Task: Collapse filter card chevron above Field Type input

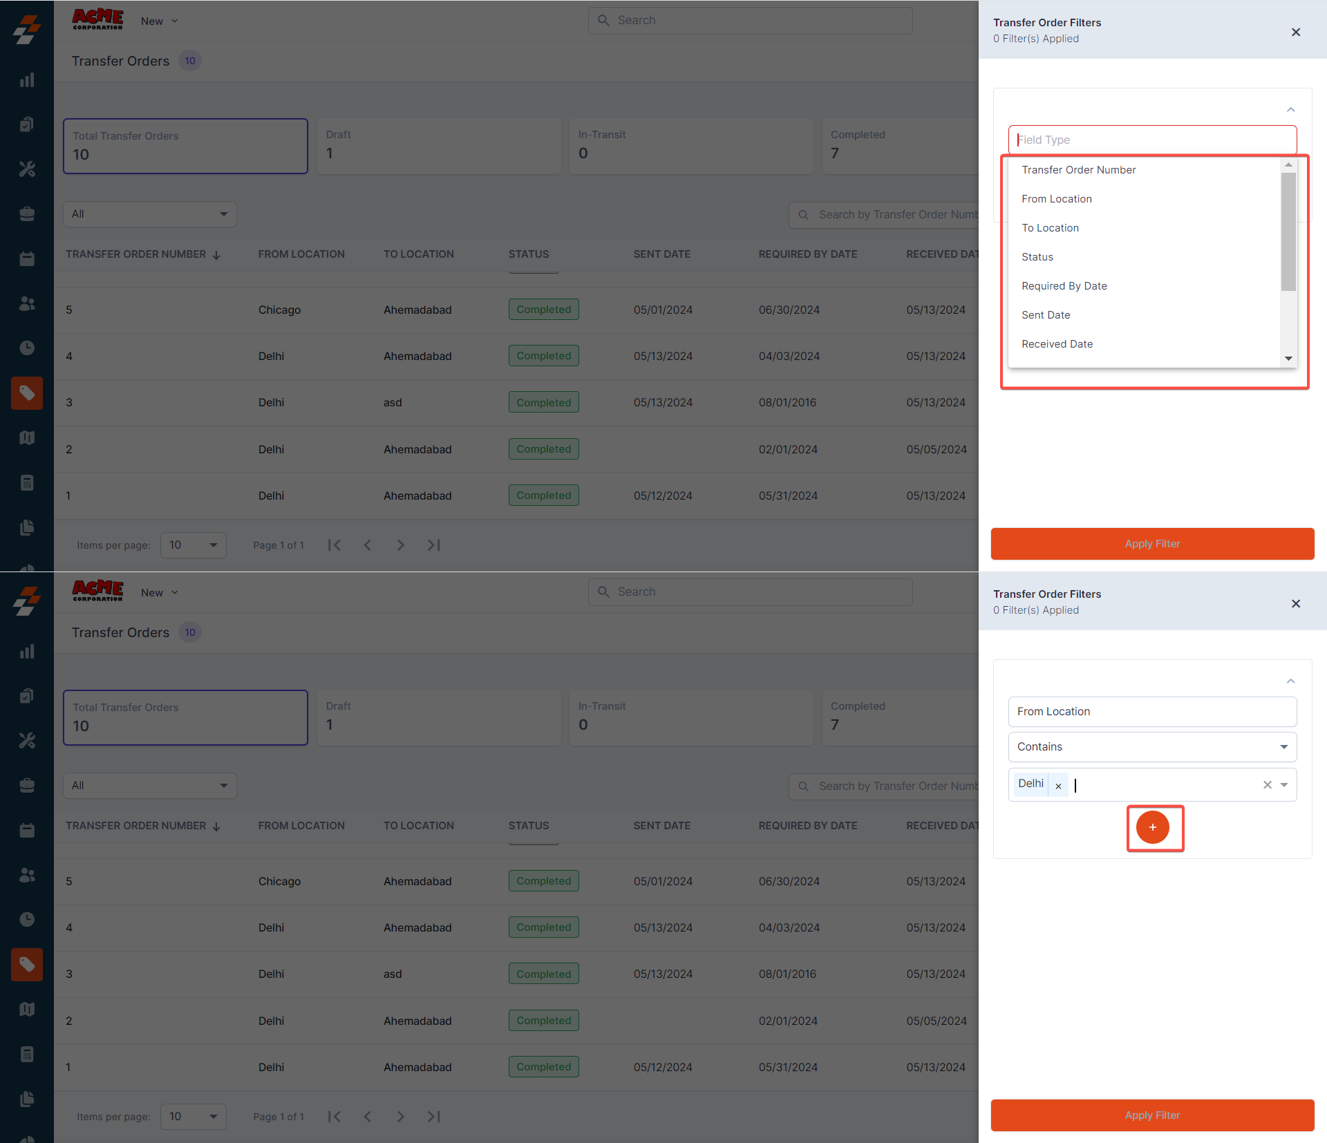Action: tap(1290, 110)
